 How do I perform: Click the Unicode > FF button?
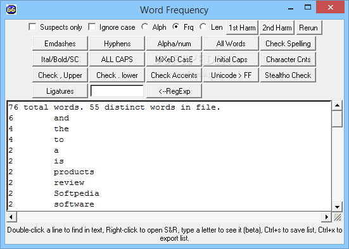(231, 75)
